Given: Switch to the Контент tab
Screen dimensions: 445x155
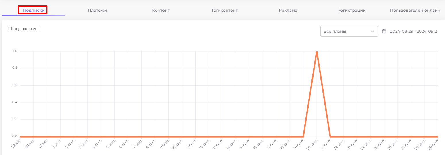Looking at the screenshot, I should click(x=161, y=10).
